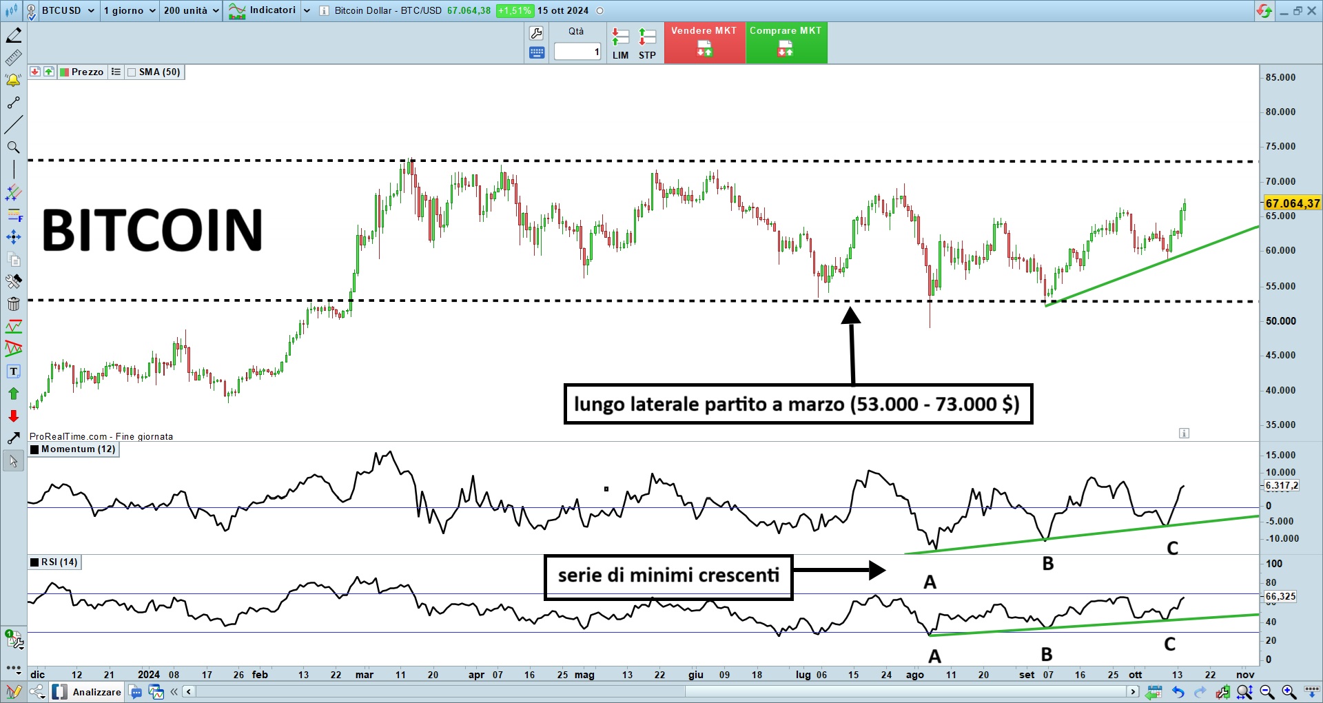Open the vertical zoom magnifier icon

[x=1244, y=692]
